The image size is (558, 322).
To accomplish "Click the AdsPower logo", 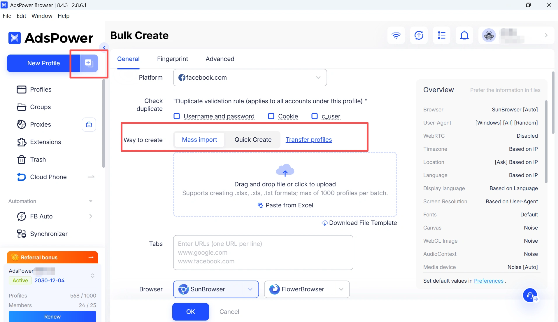I will point(51,38).
